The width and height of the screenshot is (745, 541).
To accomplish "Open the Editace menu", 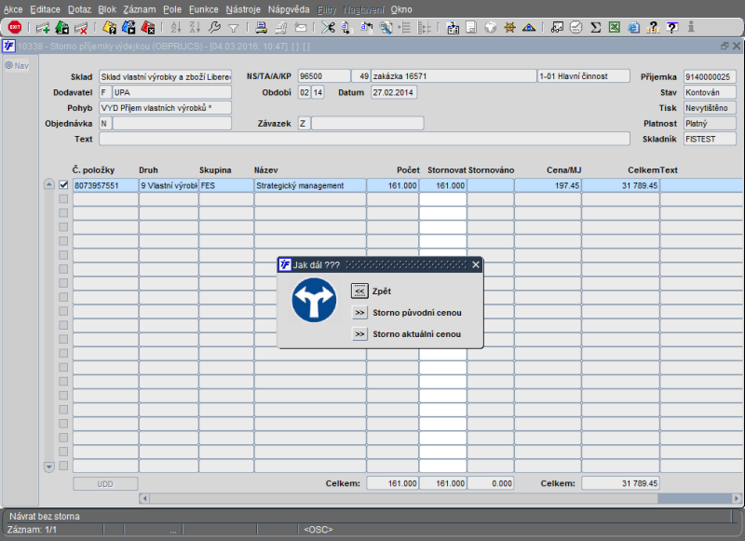I will click(45, 9).
